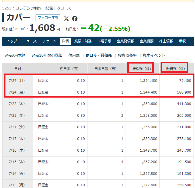Open the 年収 tab
Screen dimensions: 195x188
click(x=182, y=41)
